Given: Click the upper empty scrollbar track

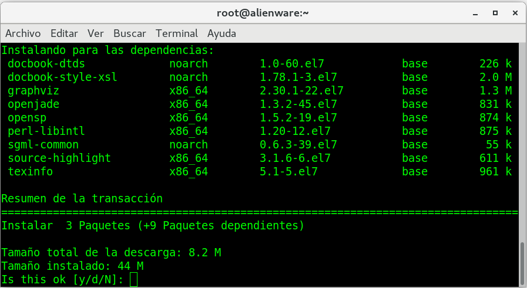Looking at the screenshot, I should 522,141.
